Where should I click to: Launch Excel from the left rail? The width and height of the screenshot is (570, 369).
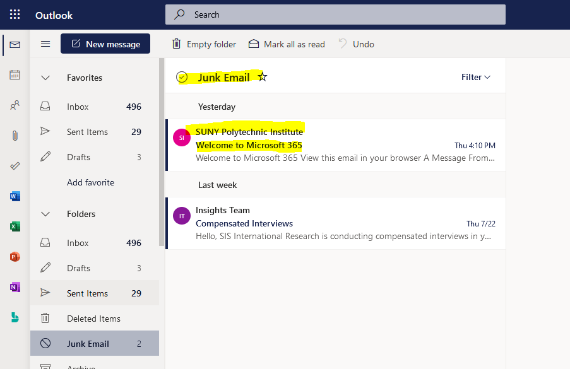tap(15, 226)
